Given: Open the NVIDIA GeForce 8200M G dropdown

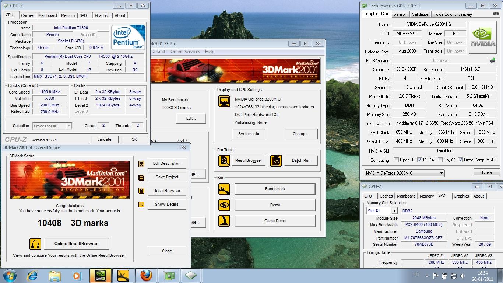Looking at the screenshot, I should 404,173.
